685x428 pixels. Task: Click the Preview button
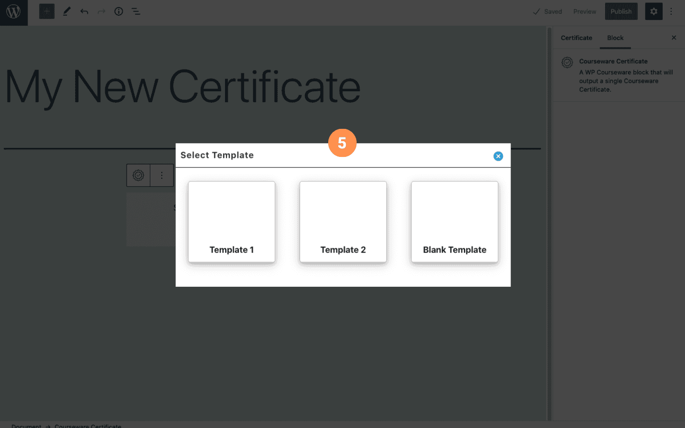(585, 11)
